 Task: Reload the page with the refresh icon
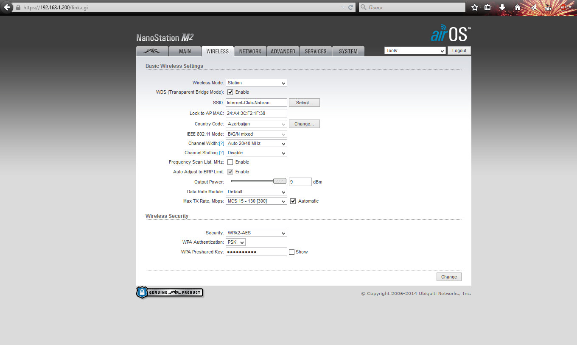(x=350, y=8)
